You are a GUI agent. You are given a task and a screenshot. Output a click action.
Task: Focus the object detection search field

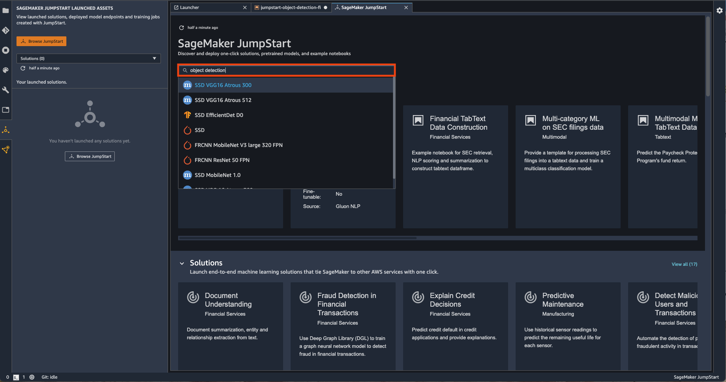pyautogui.click(x=286, y=70)
